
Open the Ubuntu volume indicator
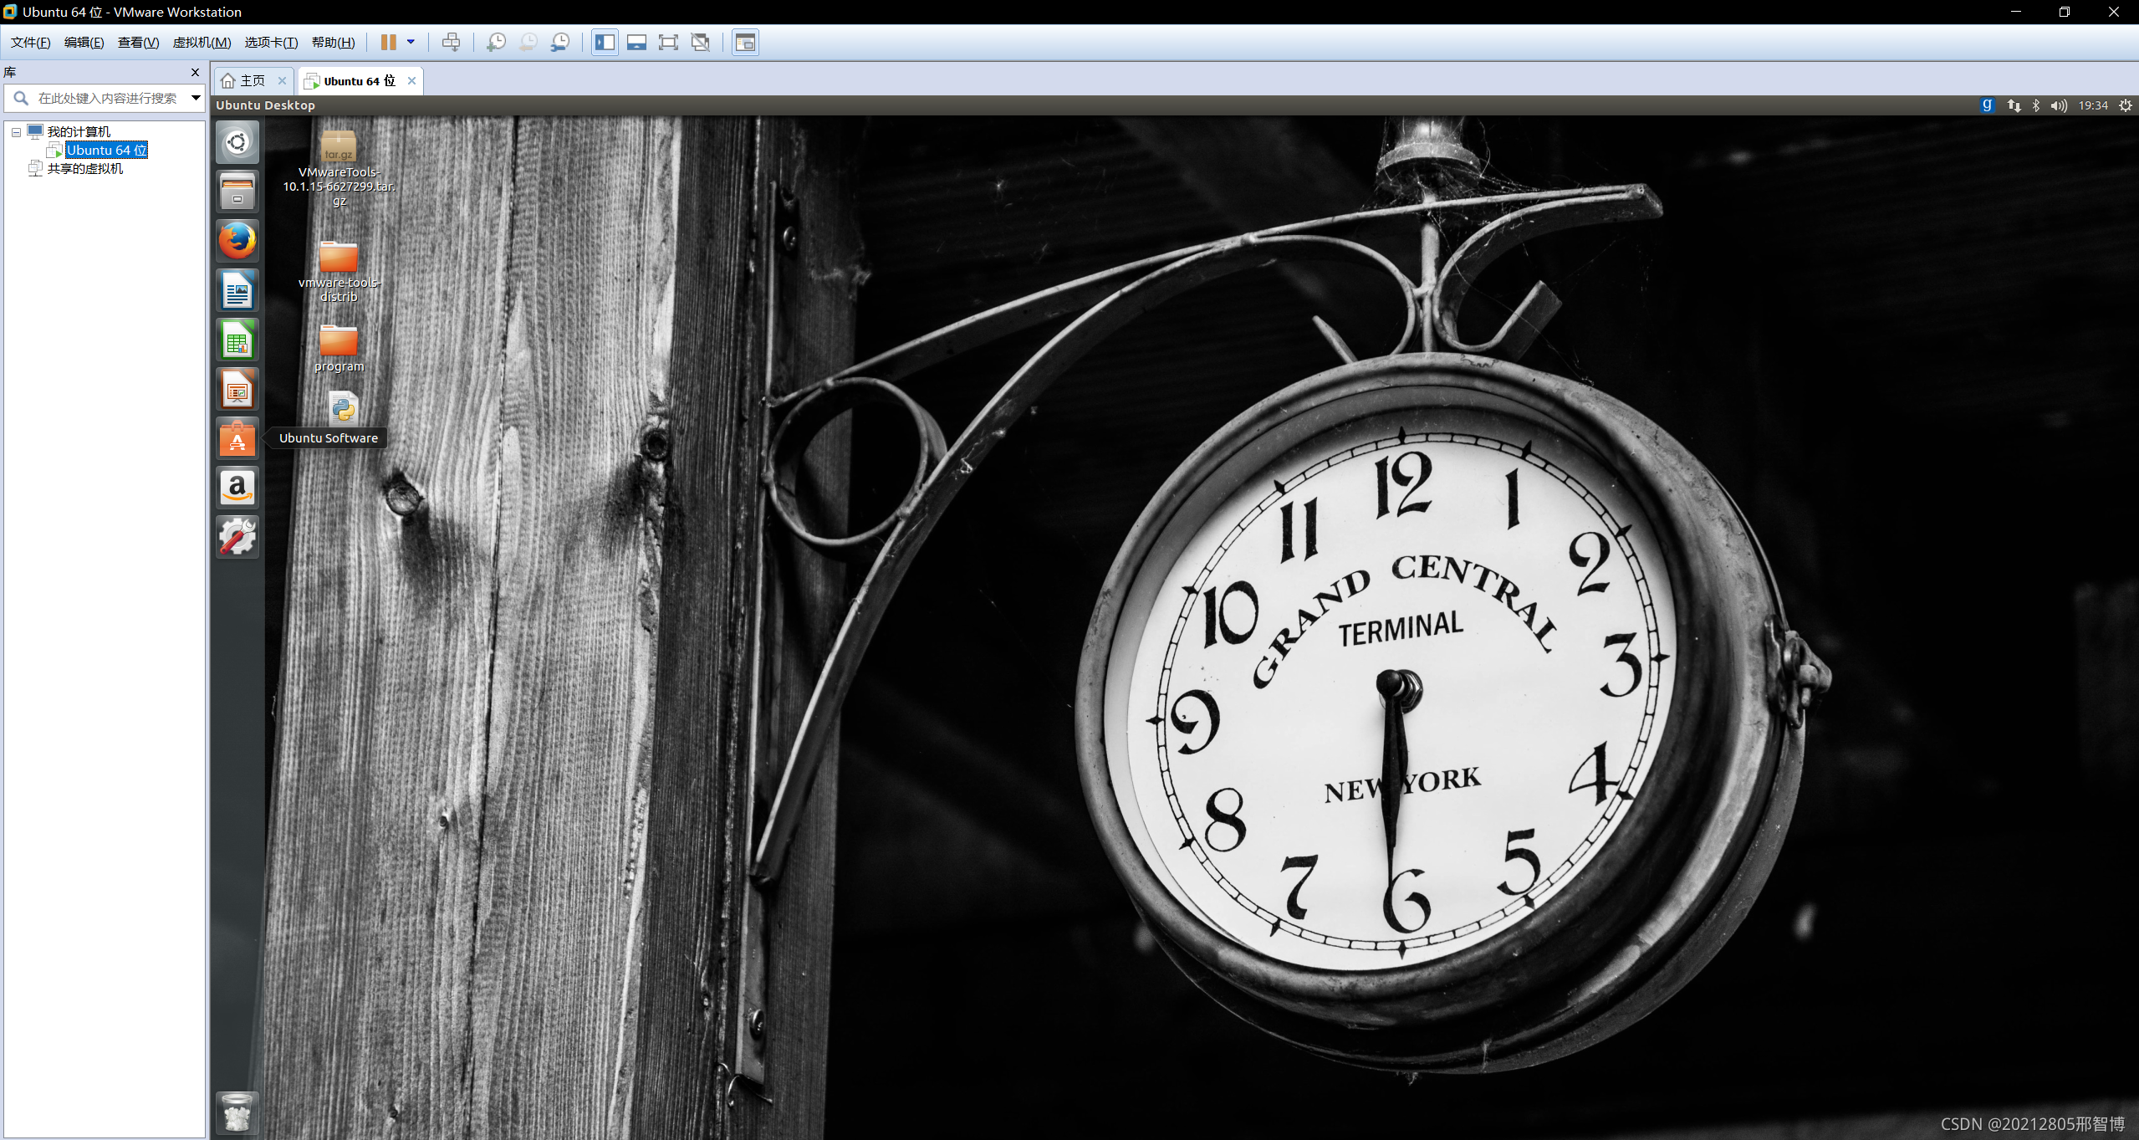tap(2059, 105)
